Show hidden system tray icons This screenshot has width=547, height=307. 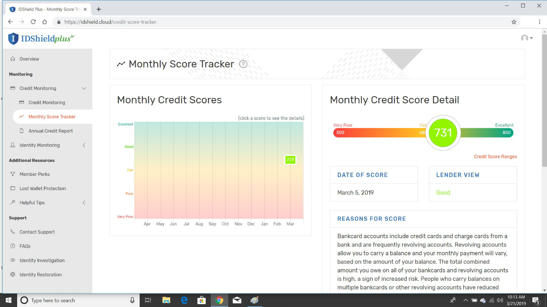(x=466, y=300)
